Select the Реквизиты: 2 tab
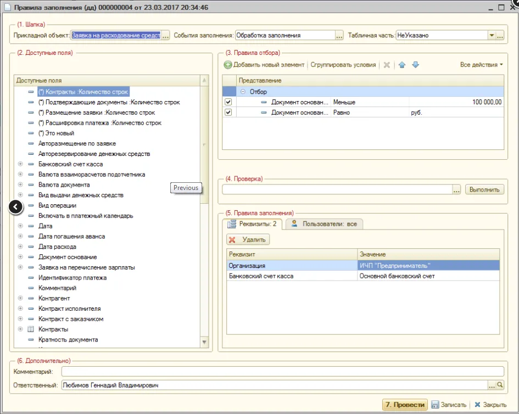 (x=252, y=224)
